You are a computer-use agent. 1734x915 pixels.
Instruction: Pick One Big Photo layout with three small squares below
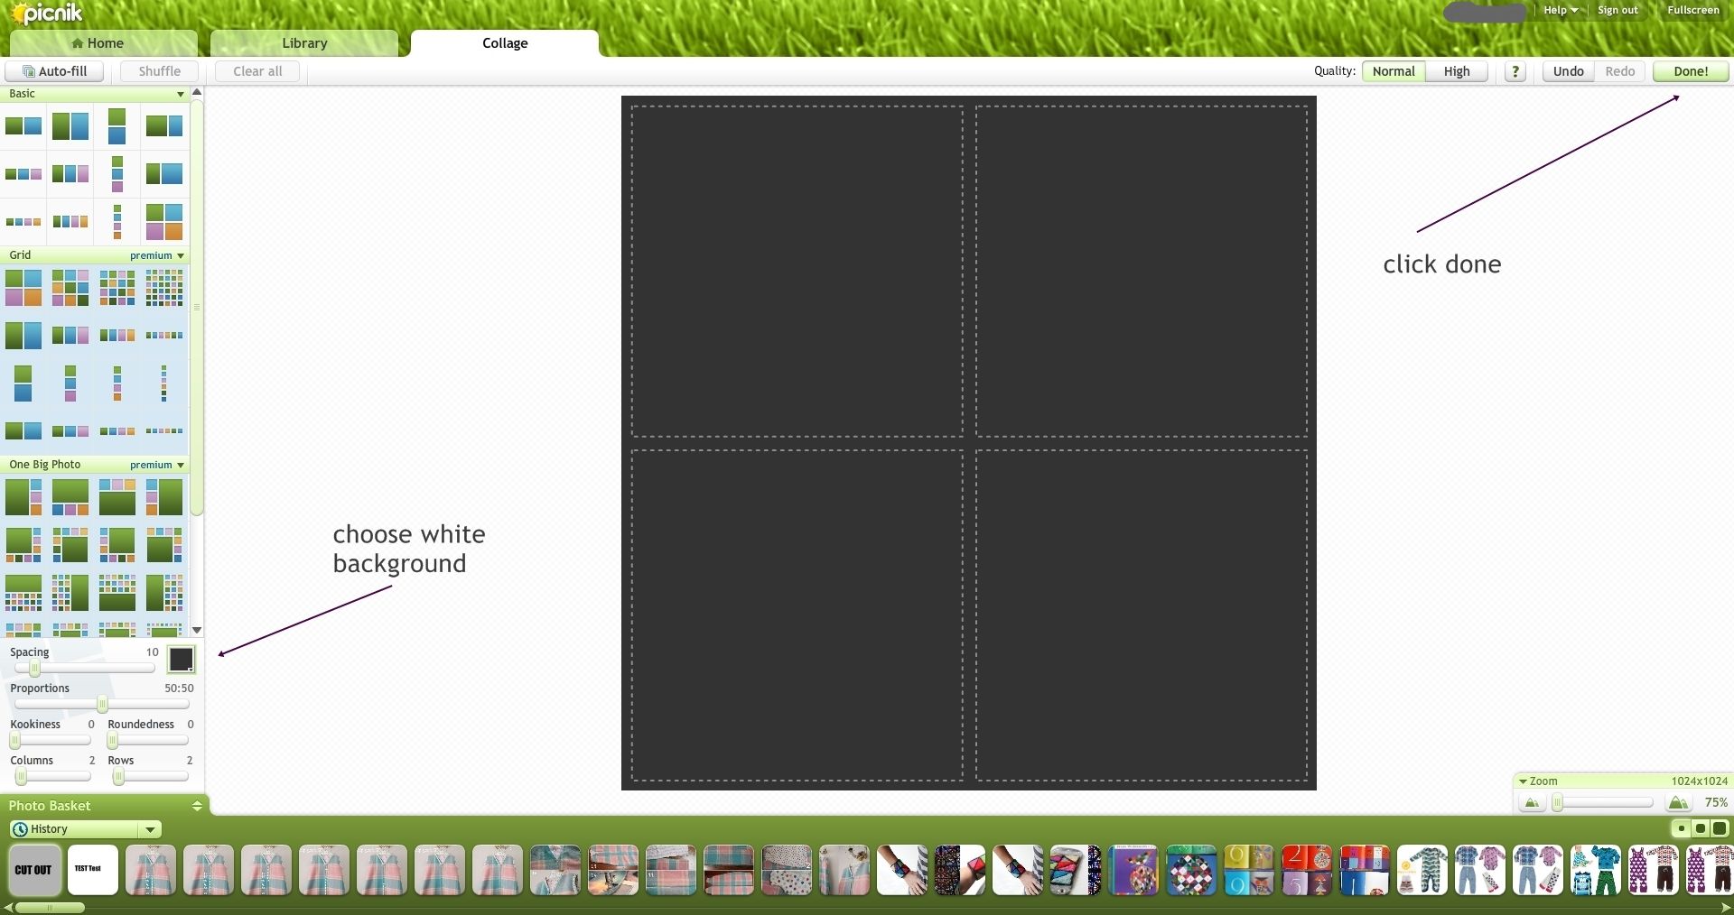[x=70, y=497]
